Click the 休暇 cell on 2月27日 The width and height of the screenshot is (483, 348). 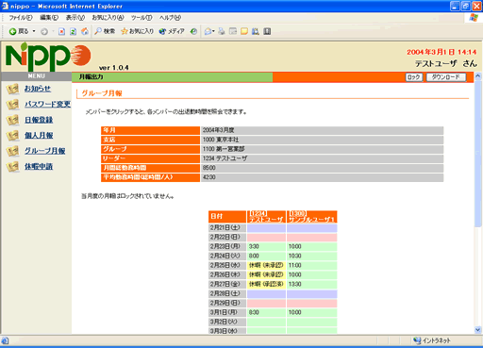pyautogui.click(x=266, y=284)
